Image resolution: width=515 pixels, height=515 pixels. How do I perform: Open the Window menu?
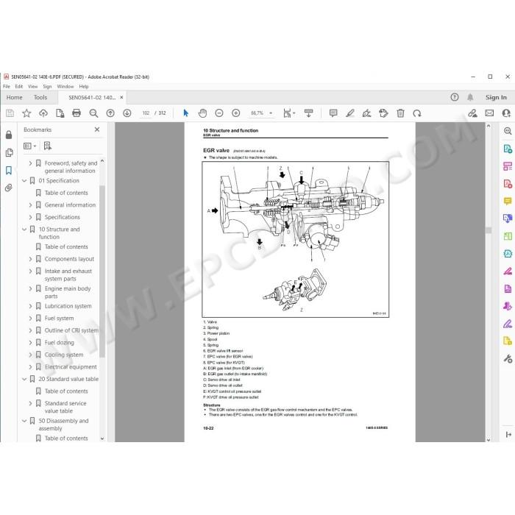65,86
